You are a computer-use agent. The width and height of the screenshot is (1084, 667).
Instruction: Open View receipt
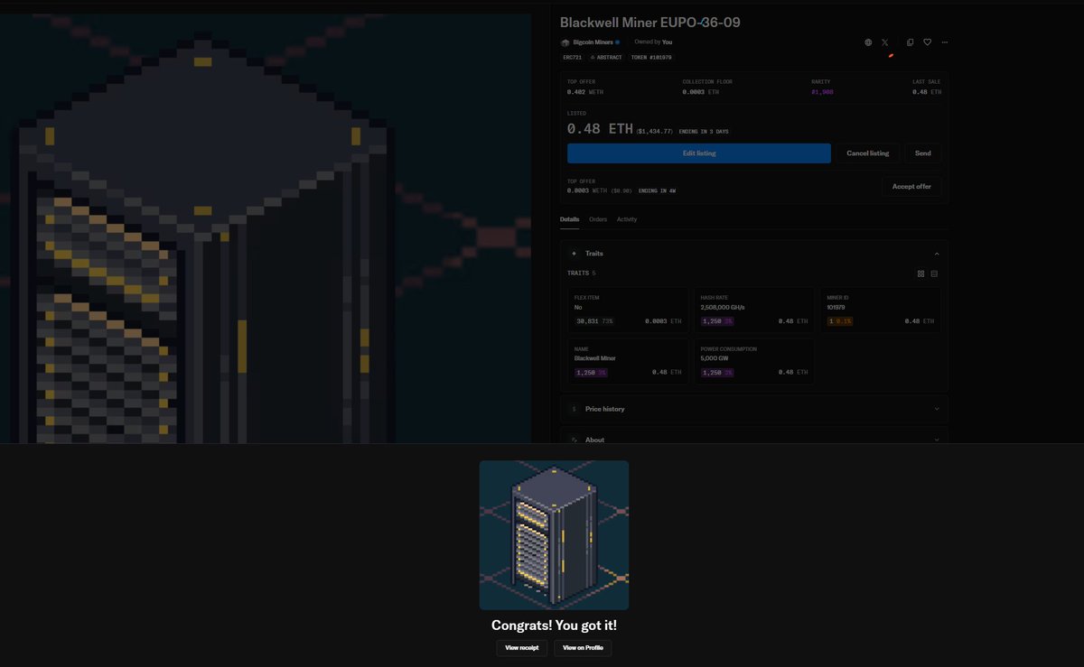[x=521, y=647]
